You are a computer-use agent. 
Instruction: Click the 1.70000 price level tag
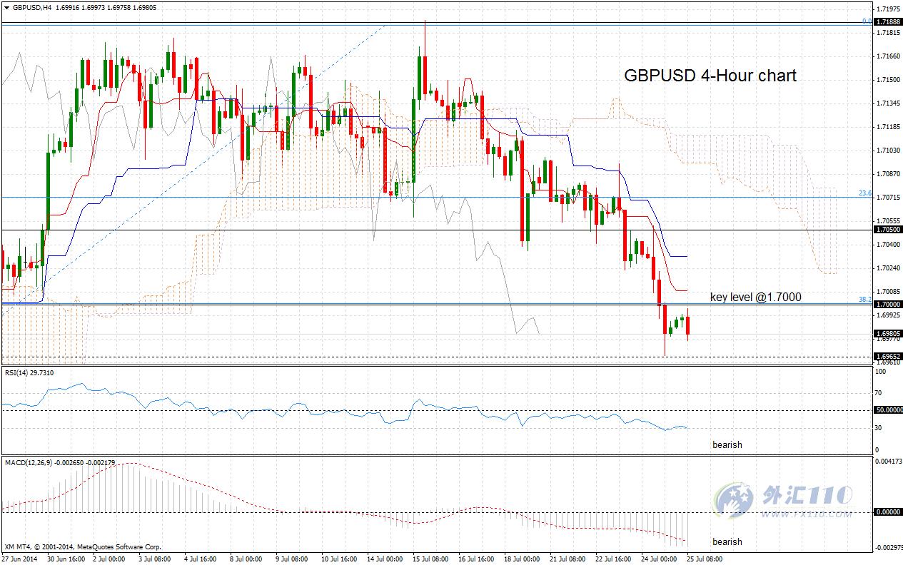point(887,304)
